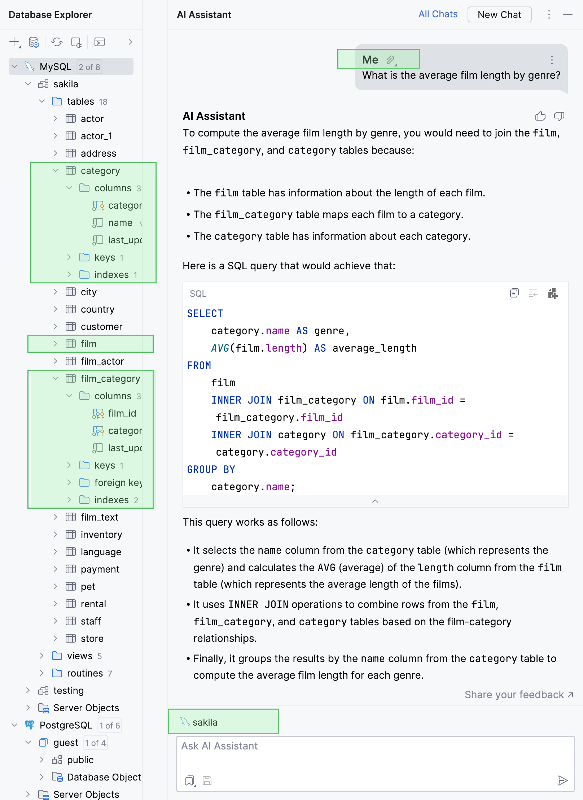Select the name column under category
Viewport: 583px width, 800px height.
pos(120,223)
